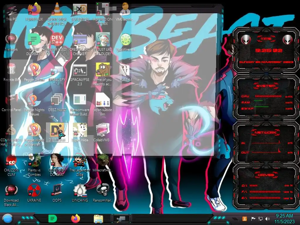The image size is (300, 225).
Task: Open the japan suicide sim file
Action: 103,105
